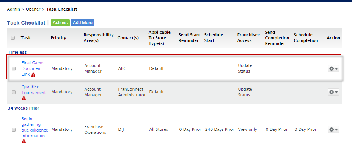Click the blue Add More button

click(x=83, y=23)
